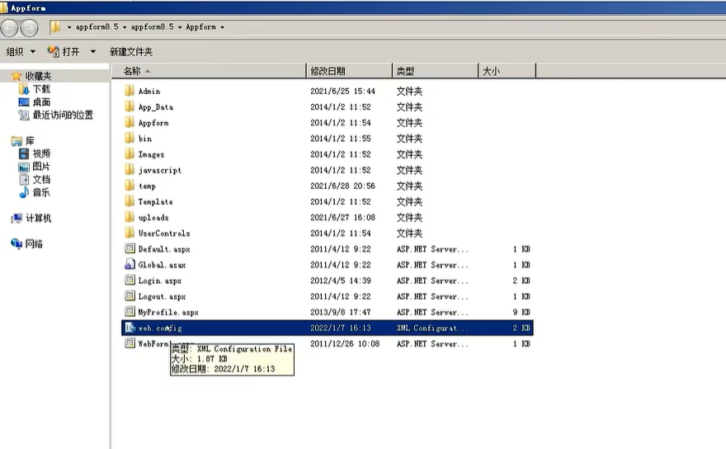This screenshot has height=449, width=726.
Task: Select 最近访问的位置 in favorites
Action: pyautogui.click(x=63, y=116)
